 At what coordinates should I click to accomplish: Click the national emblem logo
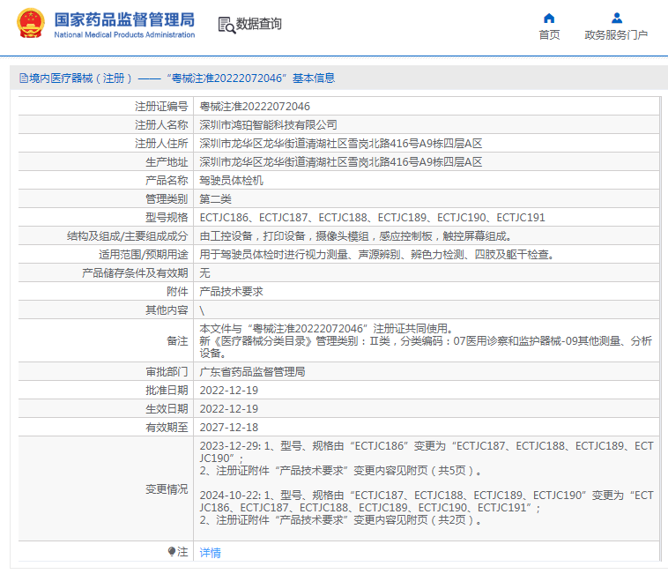[x=31, y=24]
